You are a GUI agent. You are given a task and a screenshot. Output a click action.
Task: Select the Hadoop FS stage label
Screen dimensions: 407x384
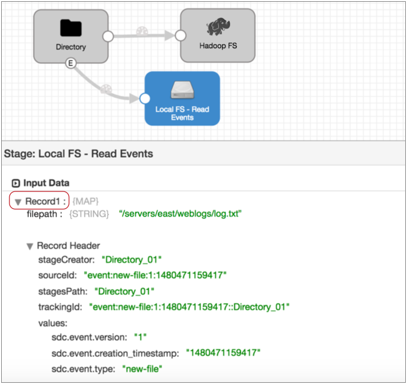217,45
